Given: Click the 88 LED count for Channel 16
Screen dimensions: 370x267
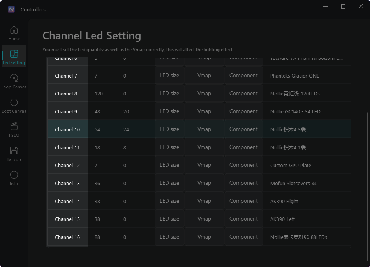Looking at the screenshot, I should [x=97, y=237].
